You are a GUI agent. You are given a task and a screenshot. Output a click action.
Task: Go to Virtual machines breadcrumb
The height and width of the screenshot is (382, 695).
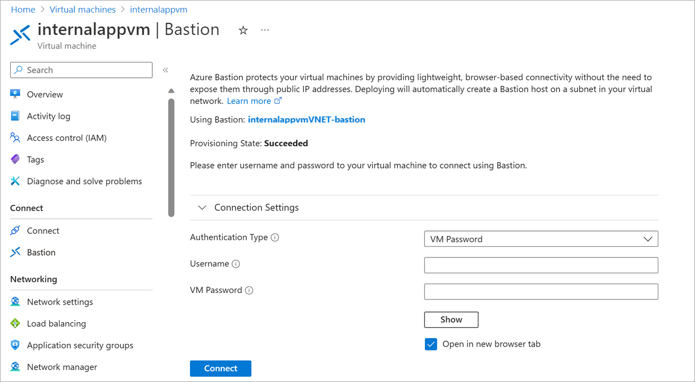(x=82, y=10)
